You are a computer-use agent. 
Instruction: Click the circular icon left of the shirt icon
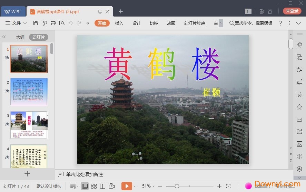pyautogui.click(x=262, y=11)
